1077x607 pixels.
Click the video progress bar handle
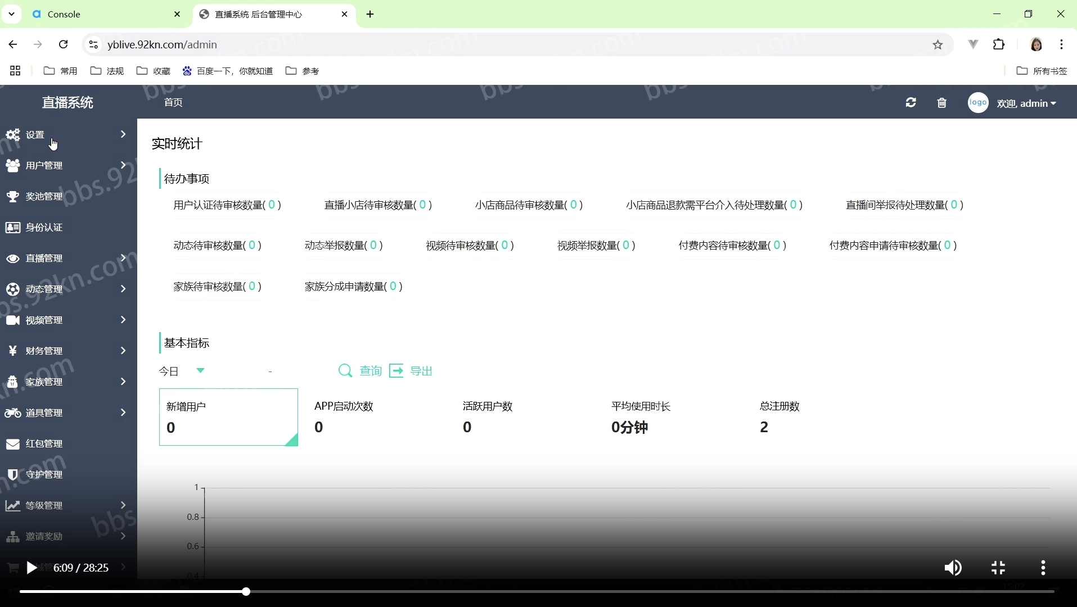coord(246,591)
